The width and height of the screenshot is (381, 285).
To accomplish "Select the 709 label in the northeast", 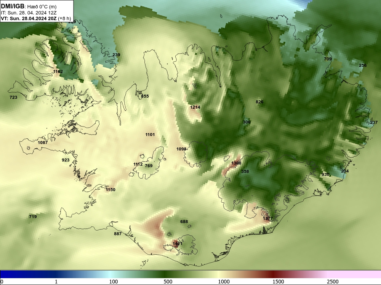I will pos(328,59).
